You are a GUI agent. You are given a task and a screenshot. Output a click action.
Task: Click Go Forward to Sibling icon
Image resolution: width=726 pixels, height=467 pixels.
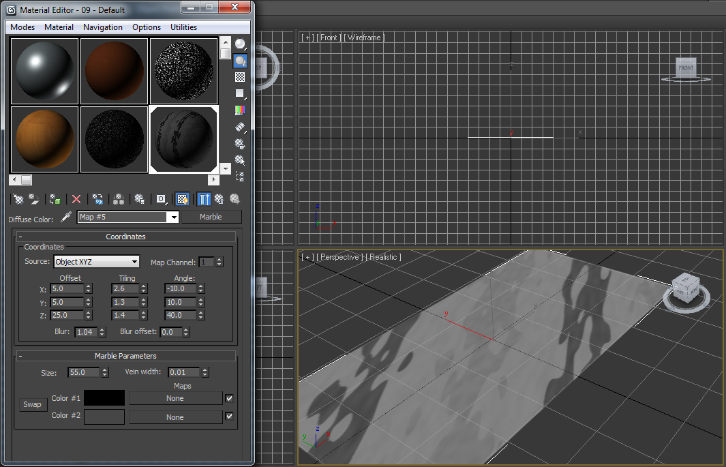click(235, 199)
